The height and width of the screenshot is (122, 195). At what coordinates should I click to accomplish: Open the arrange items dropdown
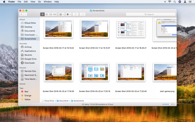(61, 14)
